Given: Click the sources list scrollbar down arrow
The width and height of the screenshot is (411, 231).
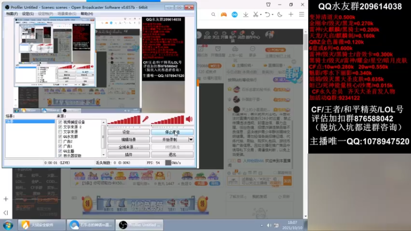Looking at the screenshot, I should (104, 155).
